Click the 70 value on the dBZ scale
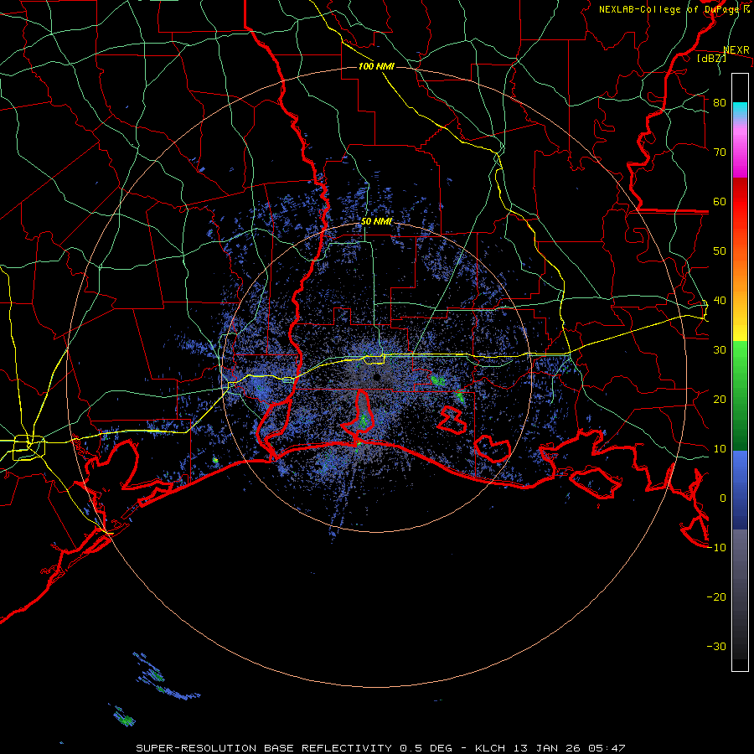The height and width of the screenshot is (754, 754). (720, 152)
